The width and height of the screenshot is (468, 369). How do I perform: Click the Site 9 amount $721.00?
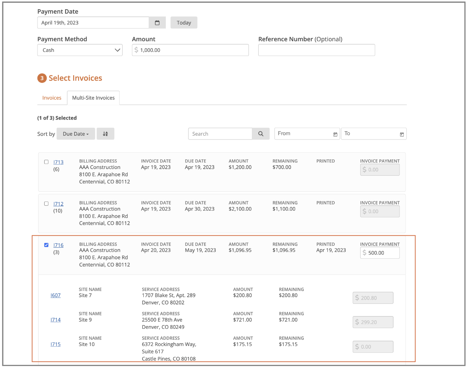[243, 320]
